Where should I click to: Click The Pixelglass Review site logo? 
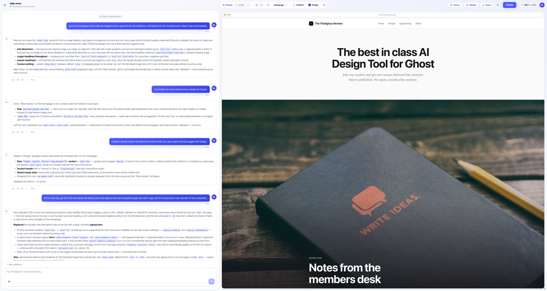click(325, 24)
